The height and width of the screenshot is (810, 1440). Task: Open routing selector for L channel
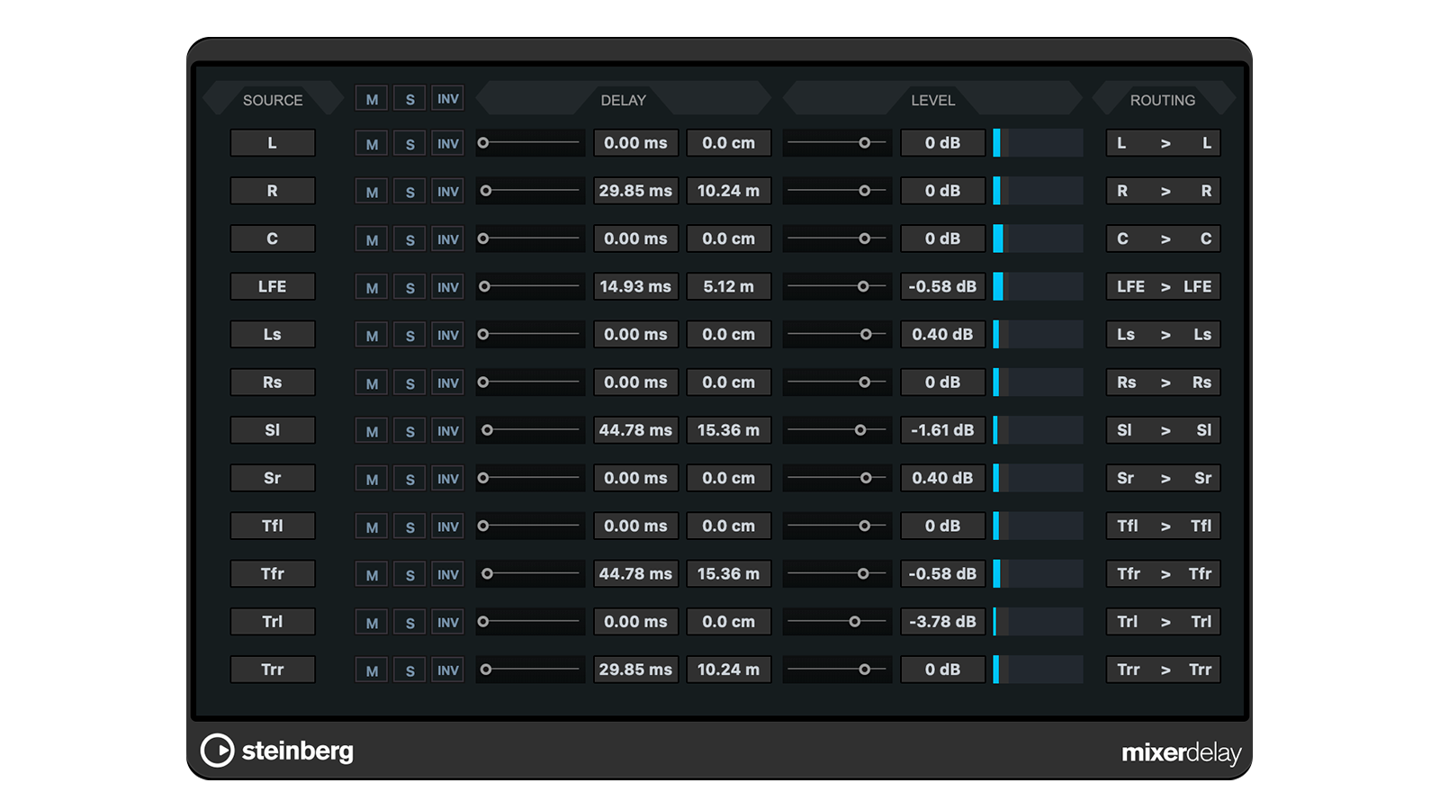coord(1163,143)
